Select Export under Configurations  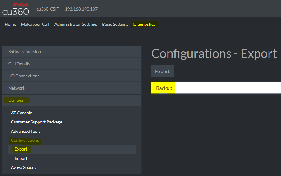72,149
